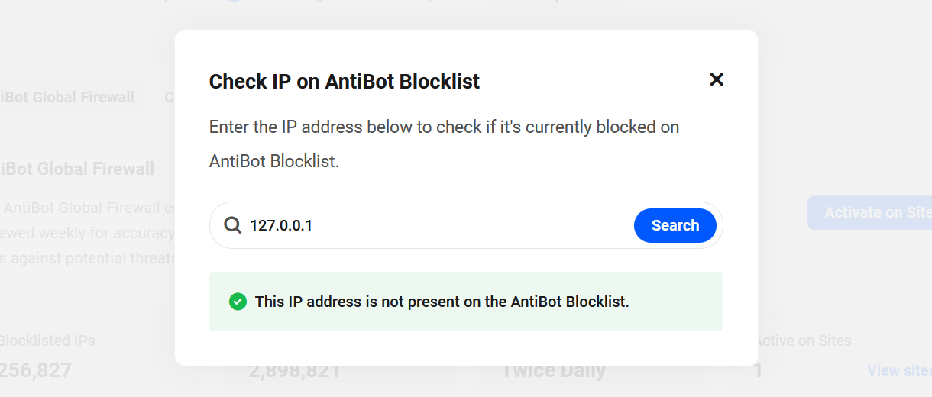The image size is (932, 397).
Task: Click the firewall description paragraph behind the dialog
Action: point(88,233)
